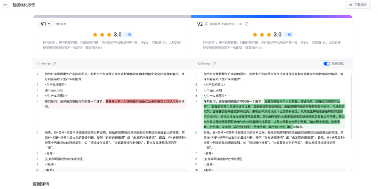Click the 一般 badge in V2 panel
This screenshot has height=189, width=378.
pyautogui.click(x=288, y=34)
